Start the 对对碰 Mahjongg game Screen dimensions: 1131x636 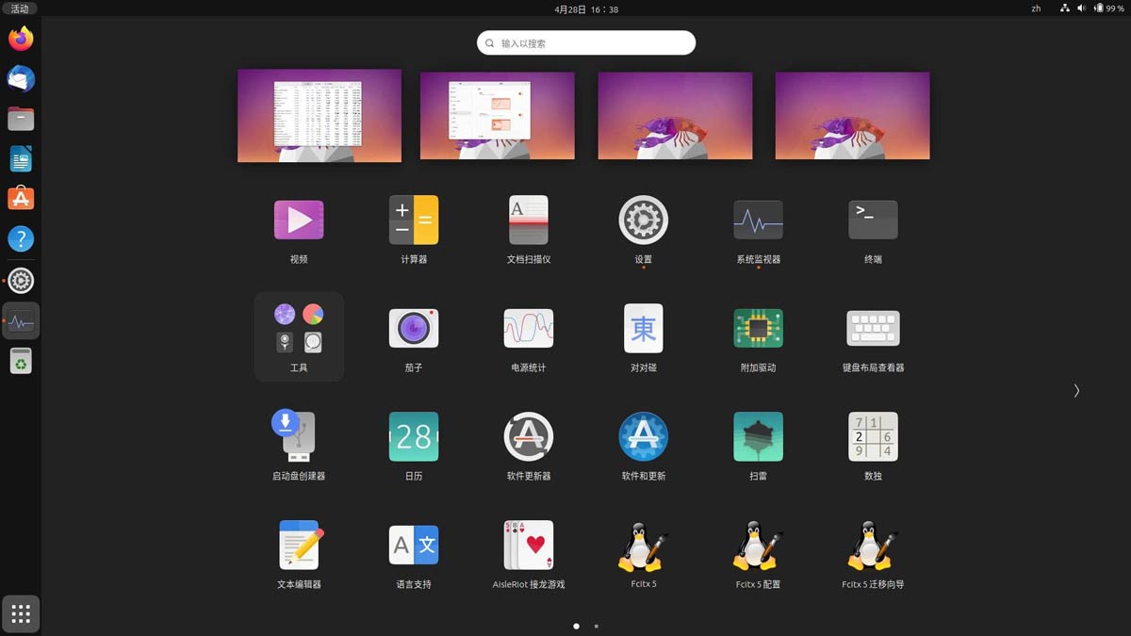(x=644, y=330)
